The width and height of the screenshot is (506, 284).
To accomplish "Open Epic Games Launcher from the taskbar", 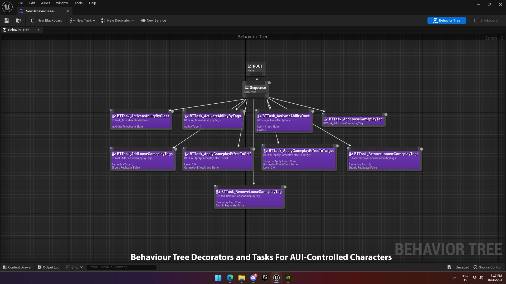I will tap(265, 278).
